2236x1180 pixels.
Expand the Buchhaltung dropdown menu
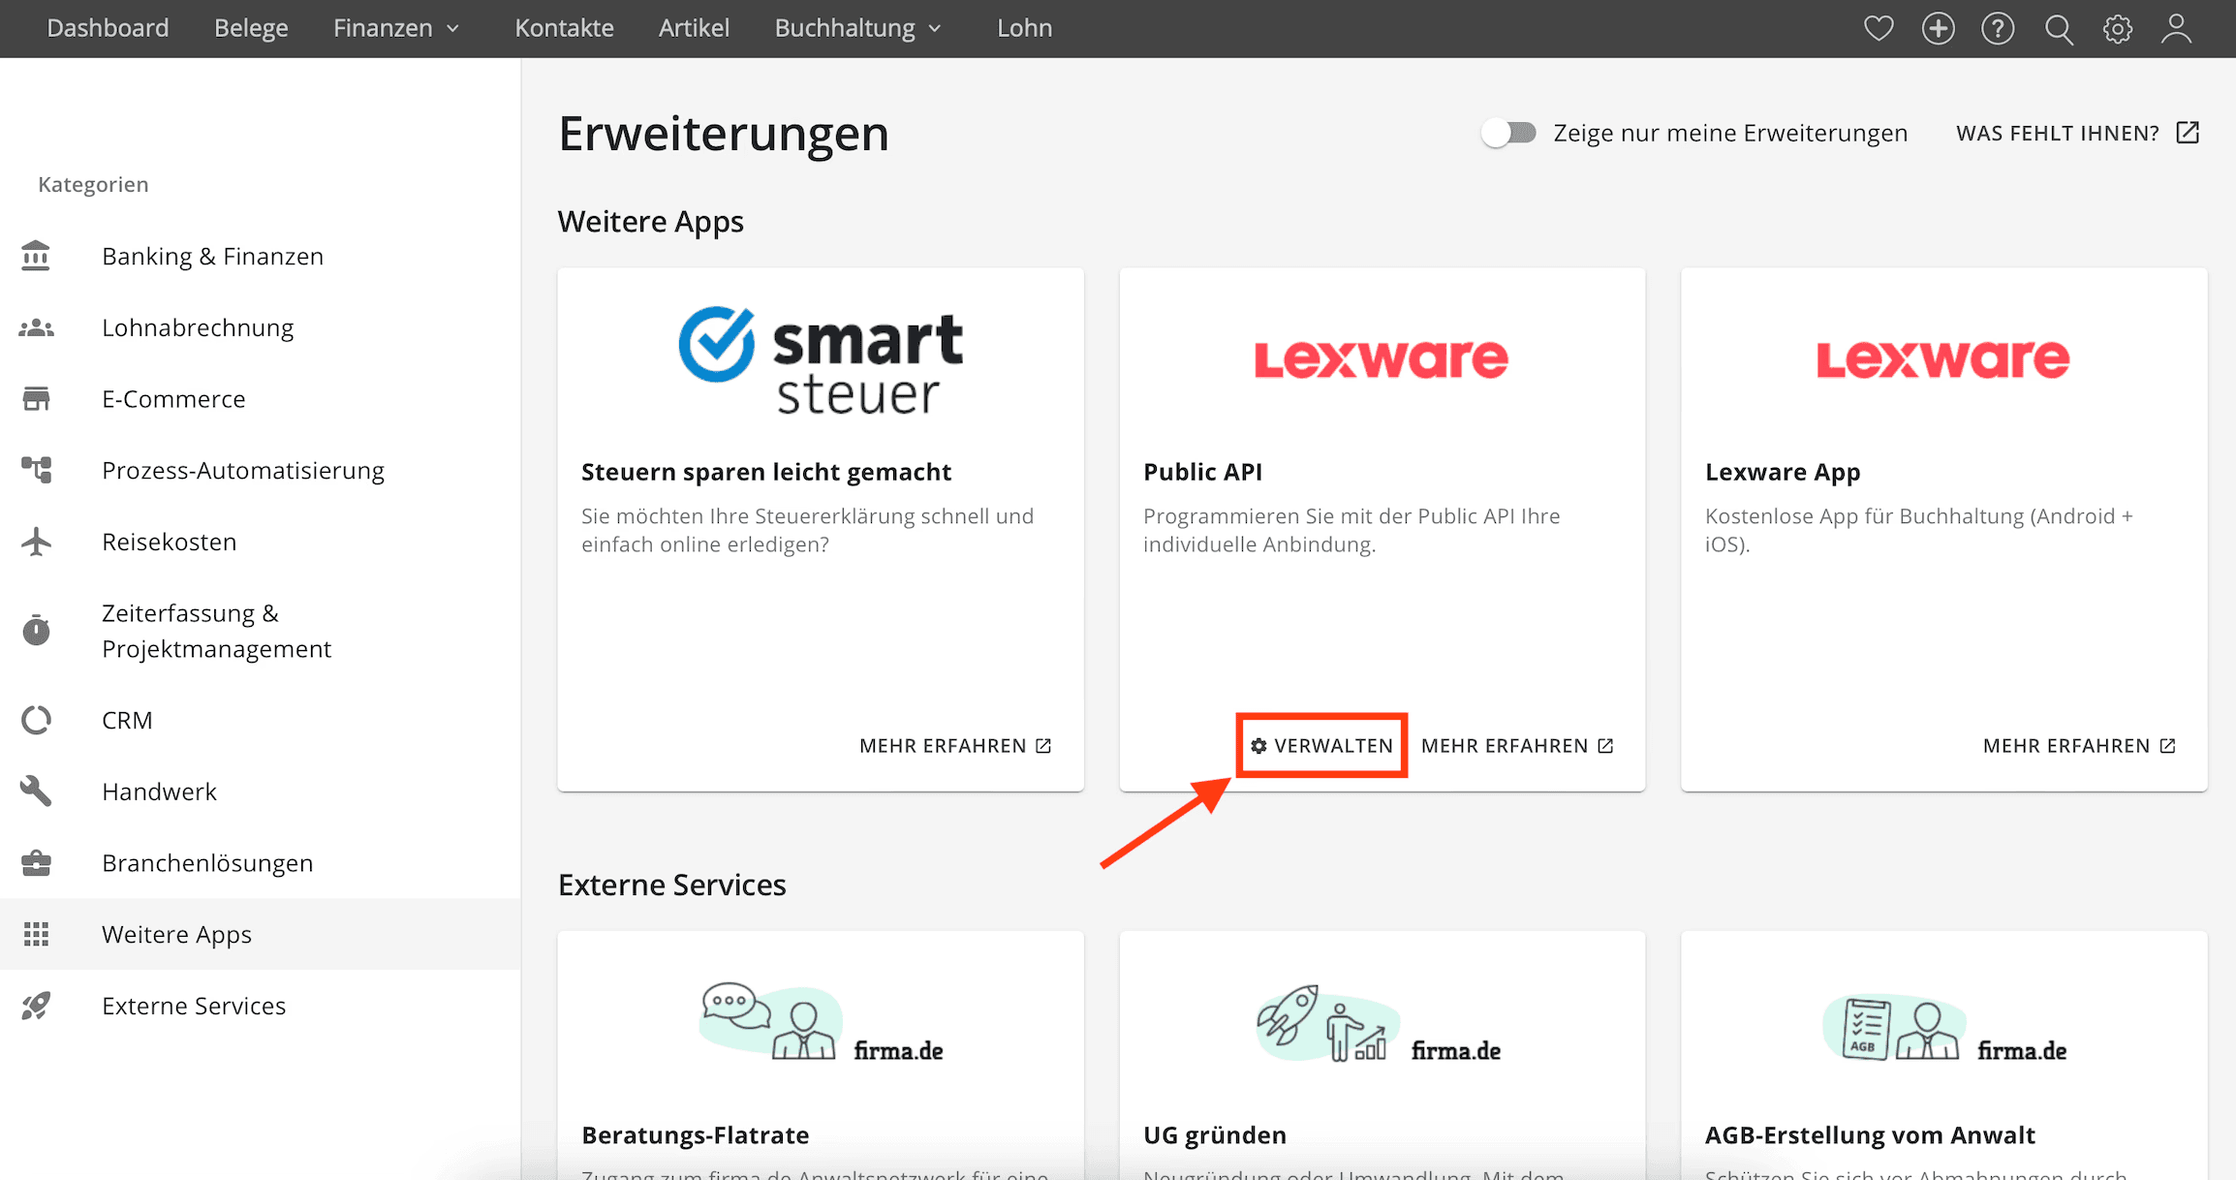[856, 28]
